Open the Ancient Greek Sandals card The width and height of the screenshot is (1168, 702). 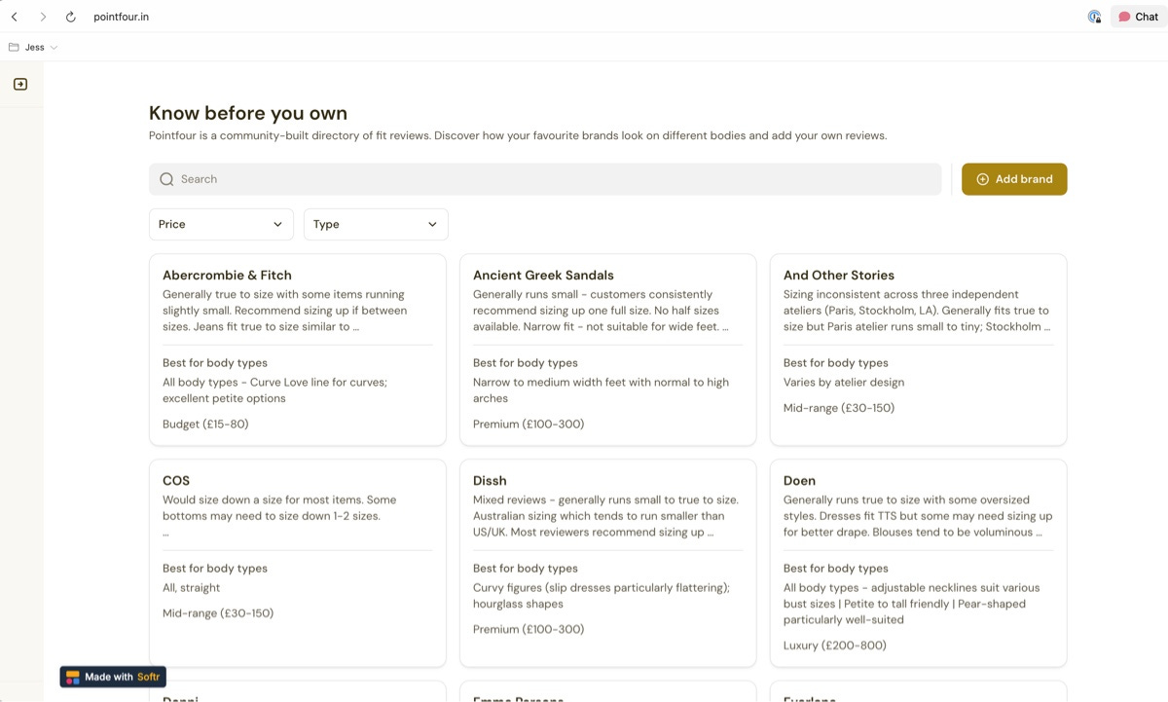[x=608, y=351]
